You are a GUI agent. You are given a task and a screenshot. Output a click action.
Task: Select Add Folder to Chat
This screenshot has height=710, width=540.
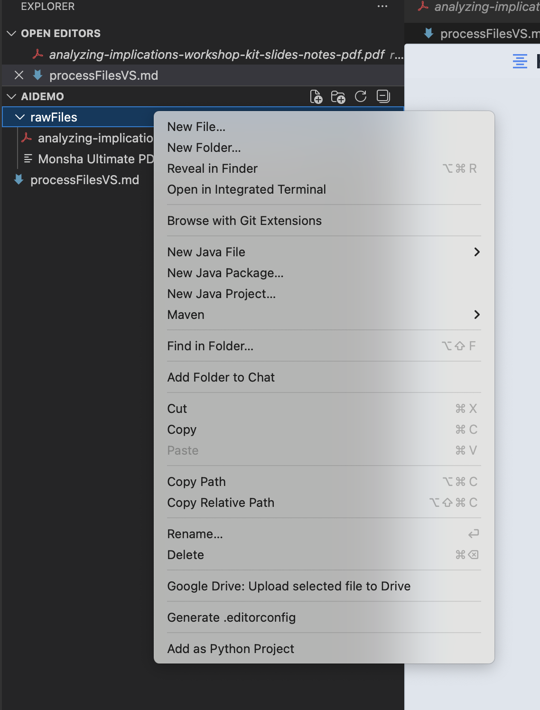221,377
